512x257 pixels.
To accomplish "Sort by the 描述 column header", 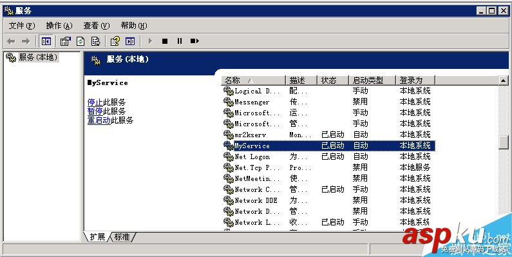I will [301, 80].
